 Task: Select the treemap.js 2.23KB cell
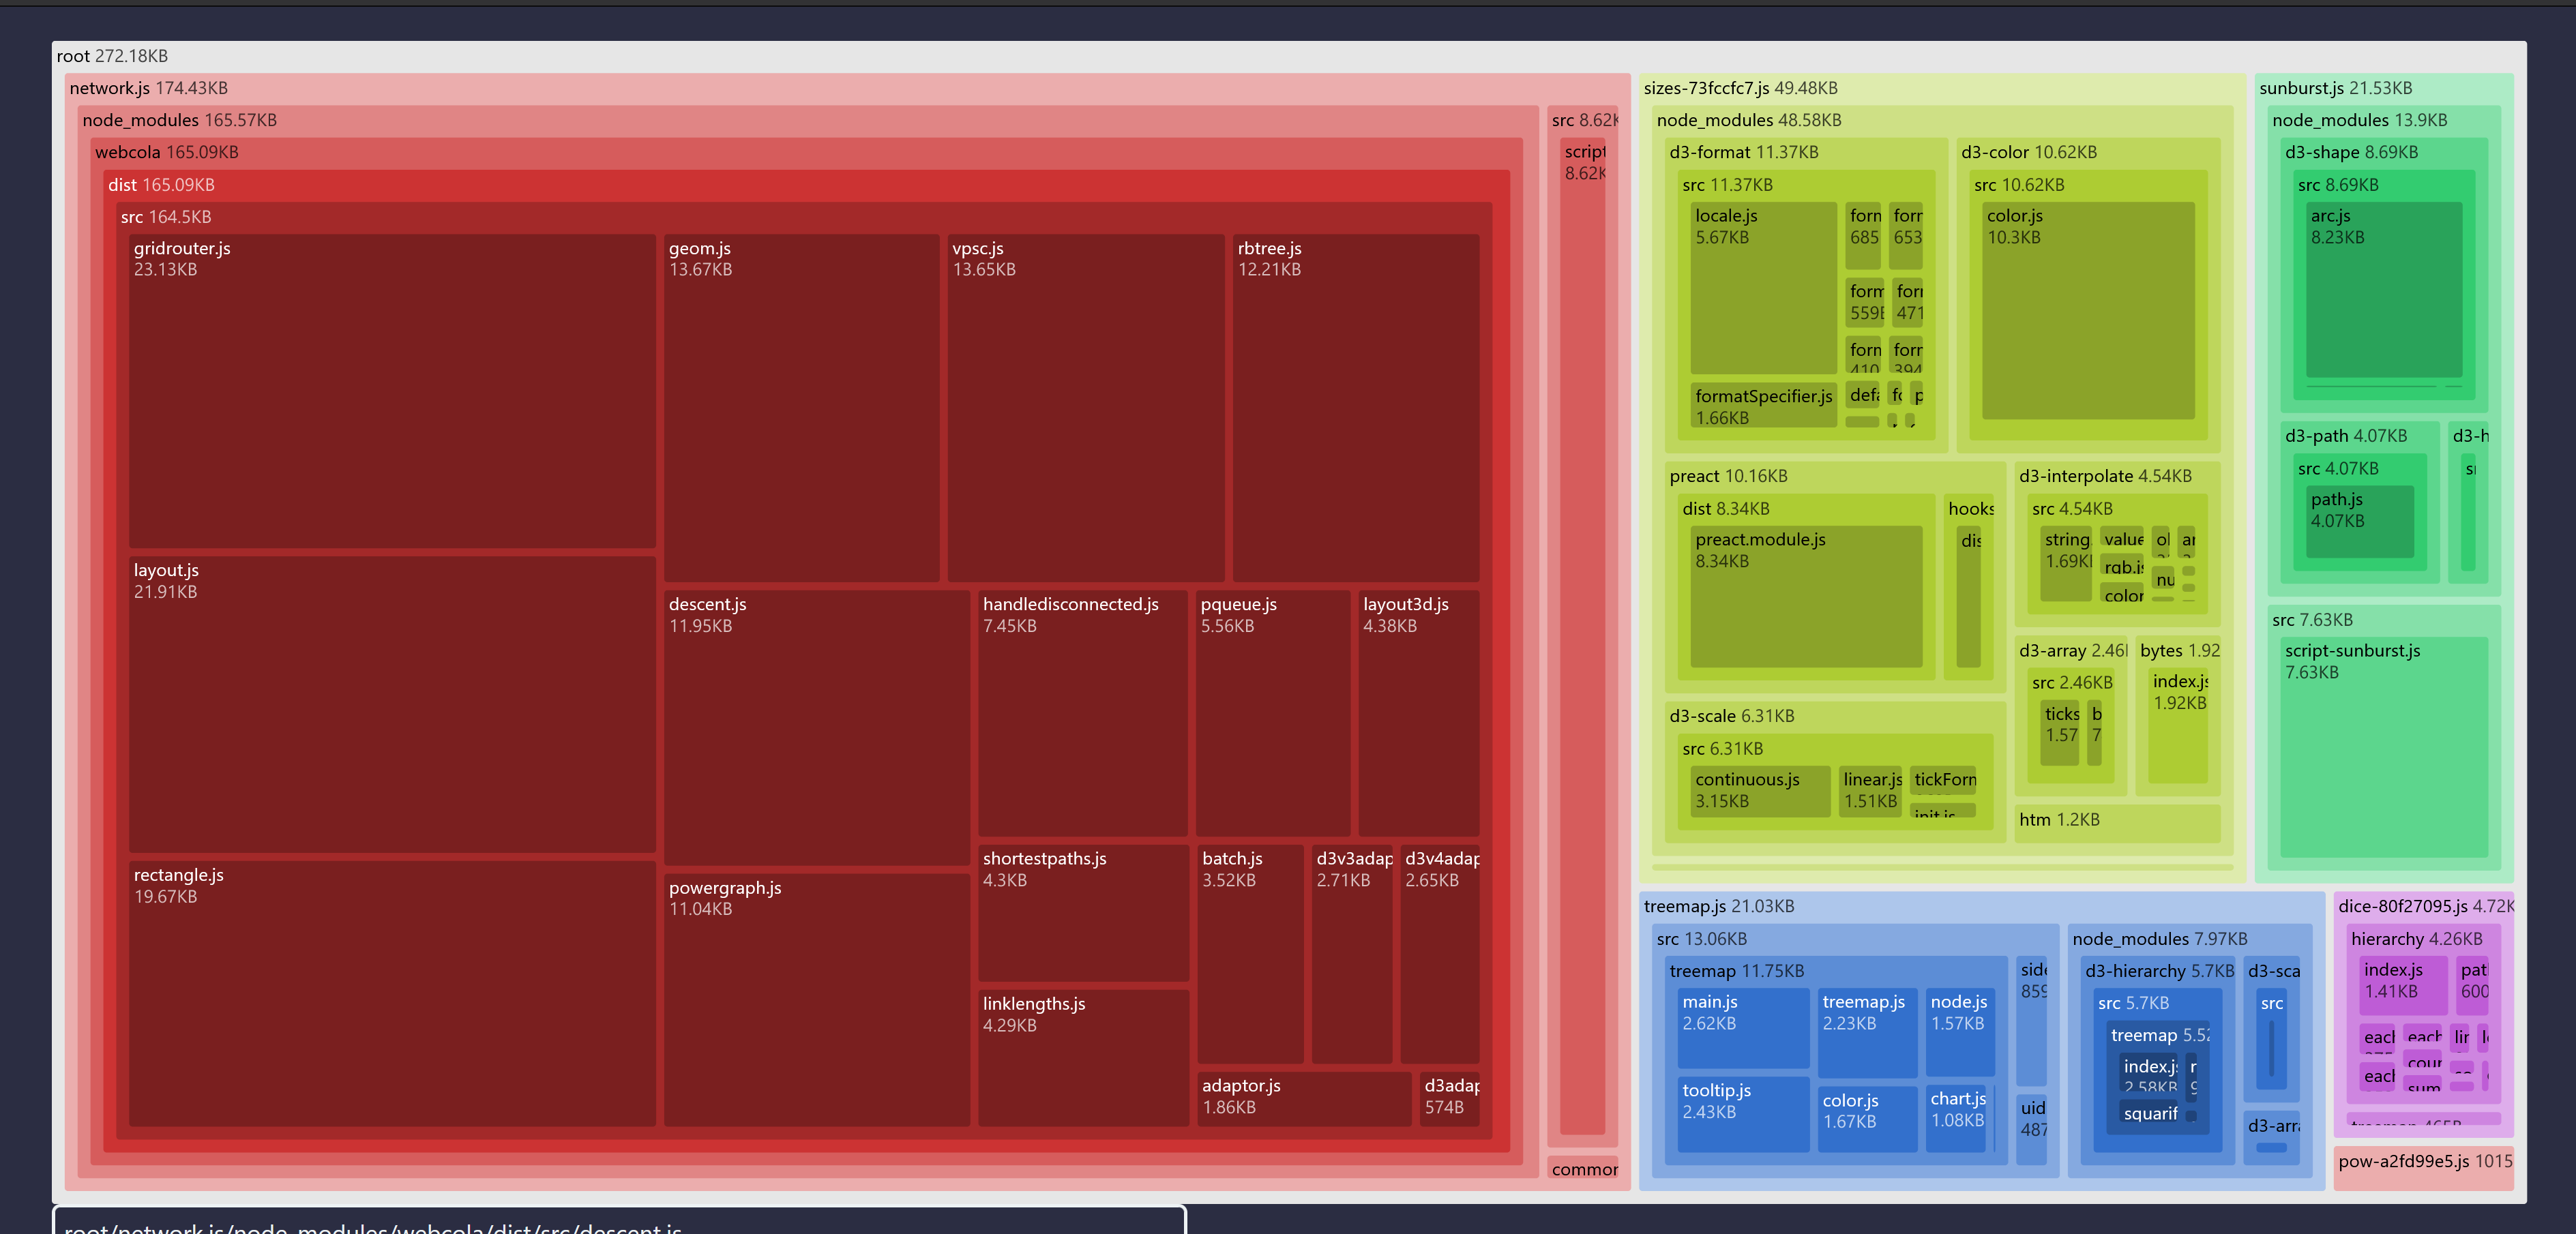click(x=1867, y=1033)
